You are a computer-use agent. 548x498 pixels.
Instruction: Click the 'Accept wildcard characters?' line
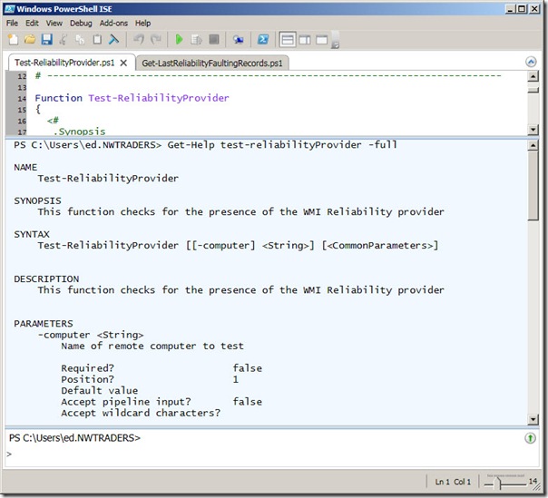coord(141,413)
